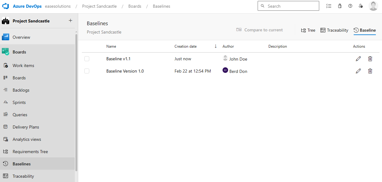This screenshot has height=182, width=382.
Task: Edit Baseline Version 1.0 with pencil icon
Action: click(x=358, y=71)
